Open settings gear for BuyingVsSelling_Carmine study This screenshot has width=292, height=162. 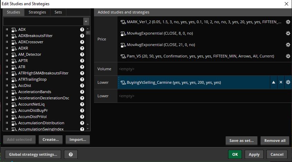pos(288,82)
